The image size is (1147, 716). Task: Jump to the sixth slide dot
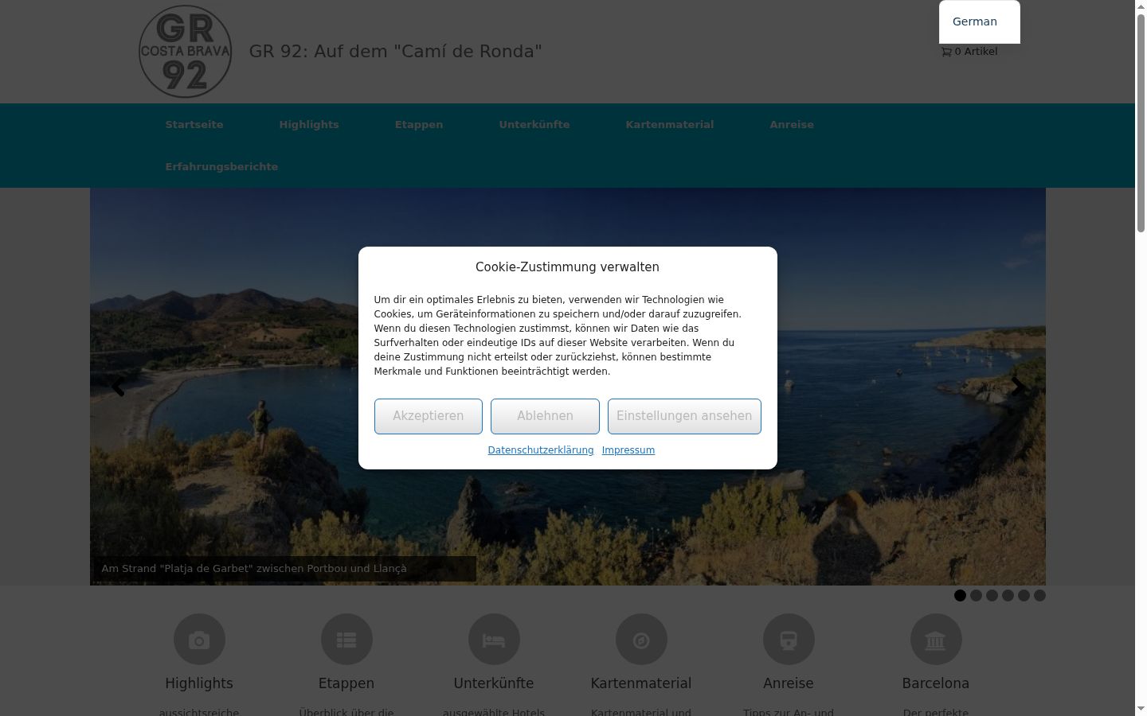pyautogui.click(x=1039, y=595)
